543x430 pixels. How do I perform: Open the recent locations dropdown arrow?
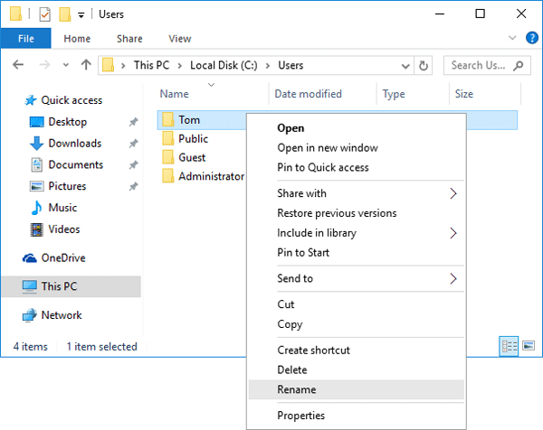(65, 65)
